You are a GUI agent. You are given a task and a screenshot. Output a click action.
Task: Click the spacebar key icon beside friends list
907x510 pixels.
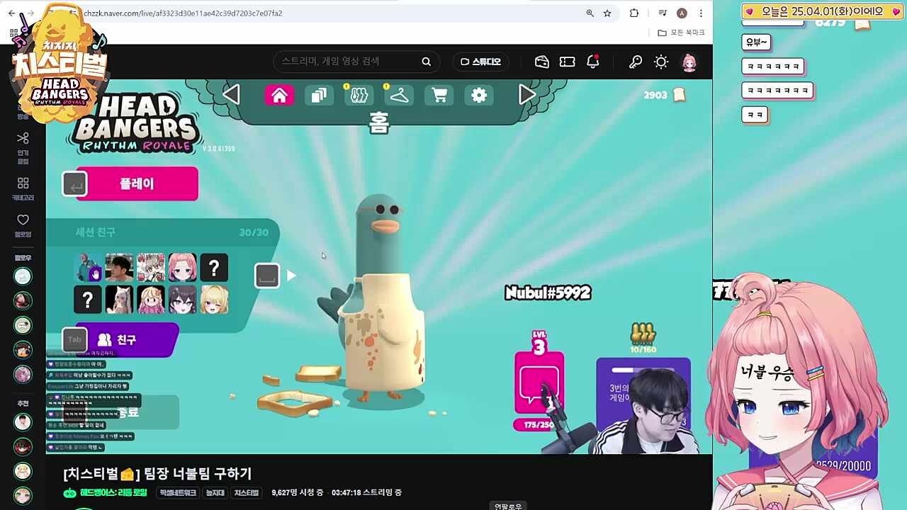point(267,276)
